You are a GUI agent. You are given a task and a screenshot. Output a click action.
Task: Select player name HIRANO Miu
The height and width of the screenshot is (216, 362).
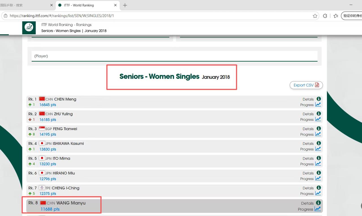click(x=64, y=173)
